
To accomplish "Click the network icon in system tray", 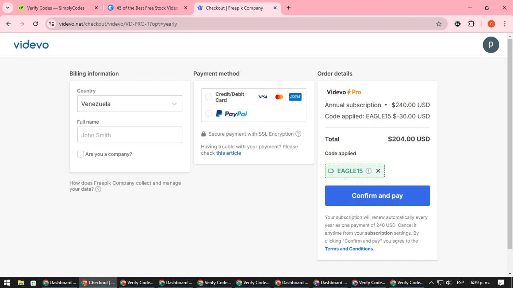I will [440, 283].
